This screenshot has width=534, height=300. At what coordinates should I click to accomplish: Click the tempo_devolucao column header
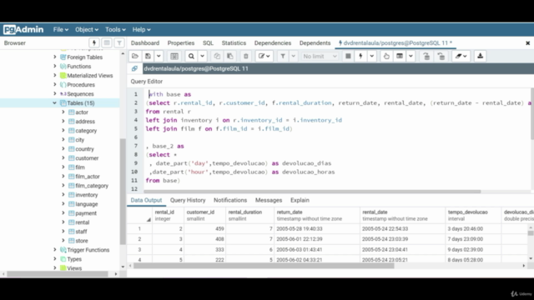click(x=473, y=215)
